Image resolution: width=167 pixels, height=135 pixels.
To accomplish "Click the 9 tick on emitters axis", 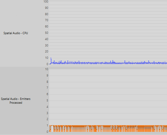I will (48, 76).
